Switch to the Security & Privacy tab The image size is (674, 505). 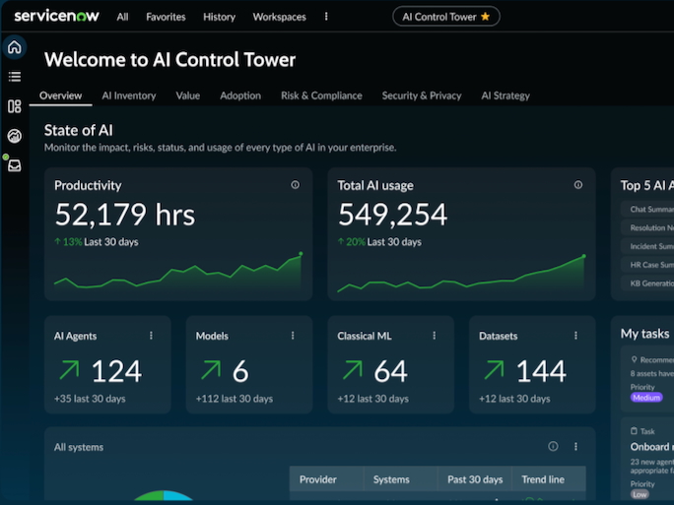[422, 95]
